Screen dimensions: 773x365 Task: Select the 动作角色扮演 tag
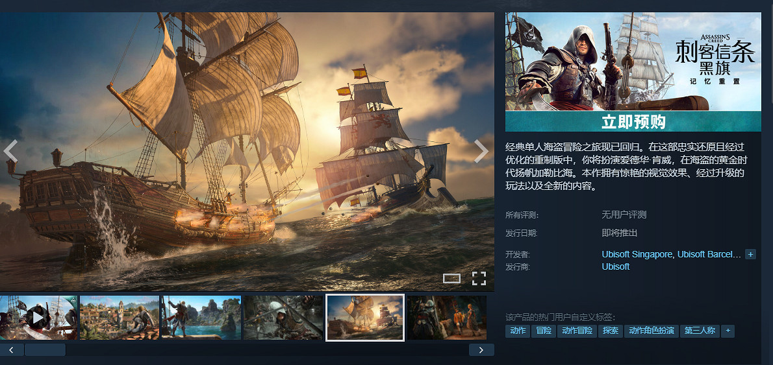pyautogui.click(x=652, y=331)
